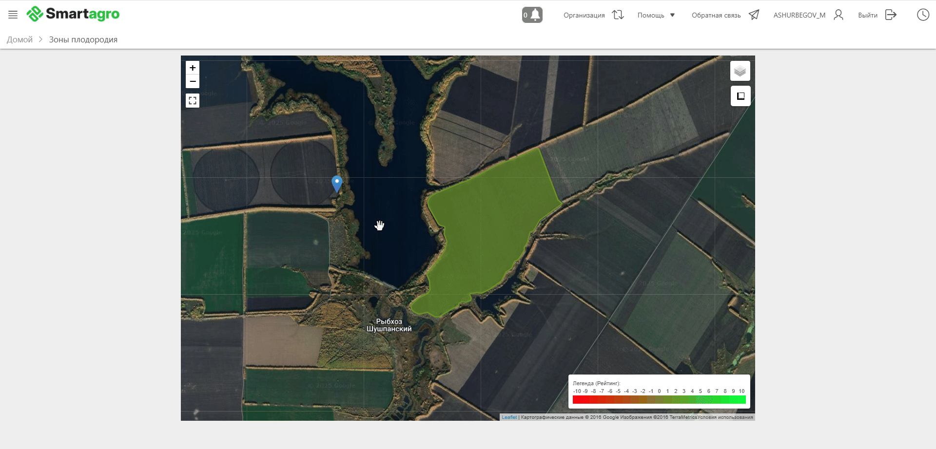Click the rating legend color gradient bar
The height and width of the screenshot is (449, 936).
[659, 400]
